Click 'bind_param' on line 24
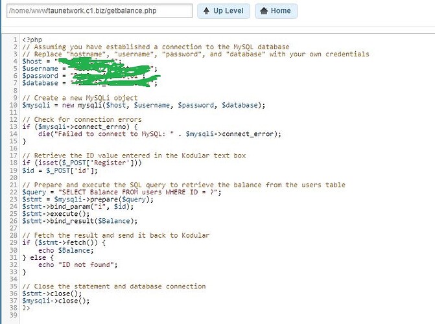The height and width of the screenshot is (324, 435). pyautogui.click(x=70, y=207)
